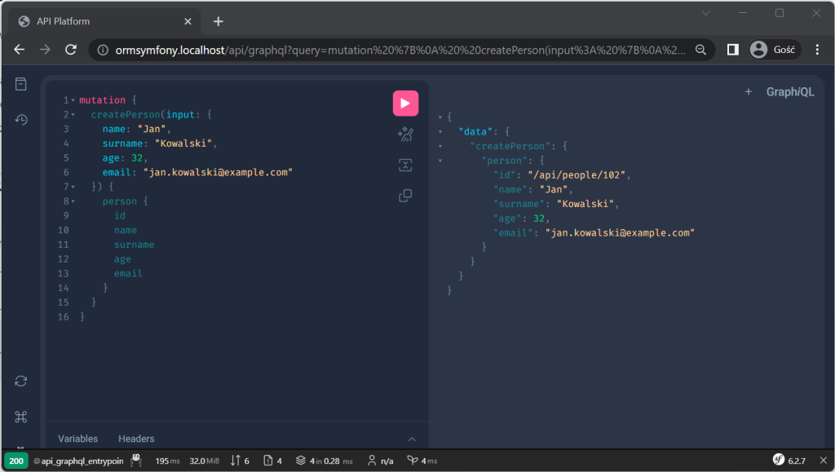Expand the variables editor chevron

(x=412, y=439)
